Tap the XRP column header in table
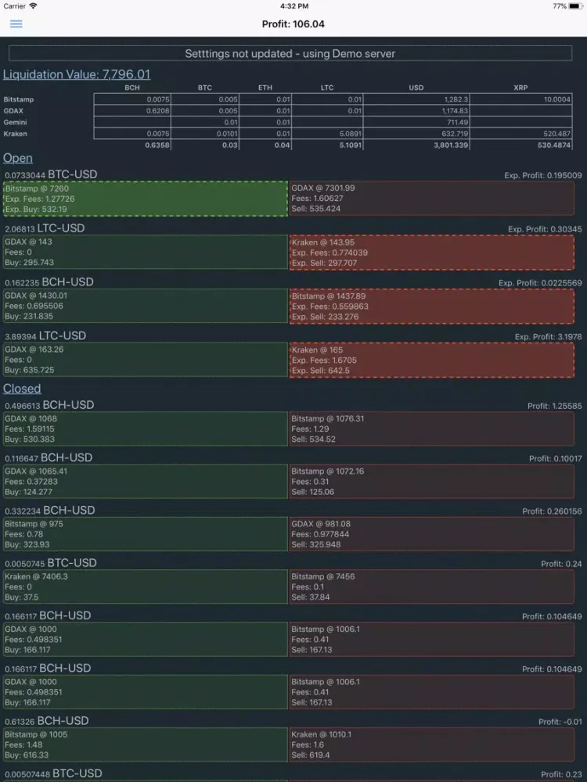Viewport: 587px width, 782px height. (520, 88)
